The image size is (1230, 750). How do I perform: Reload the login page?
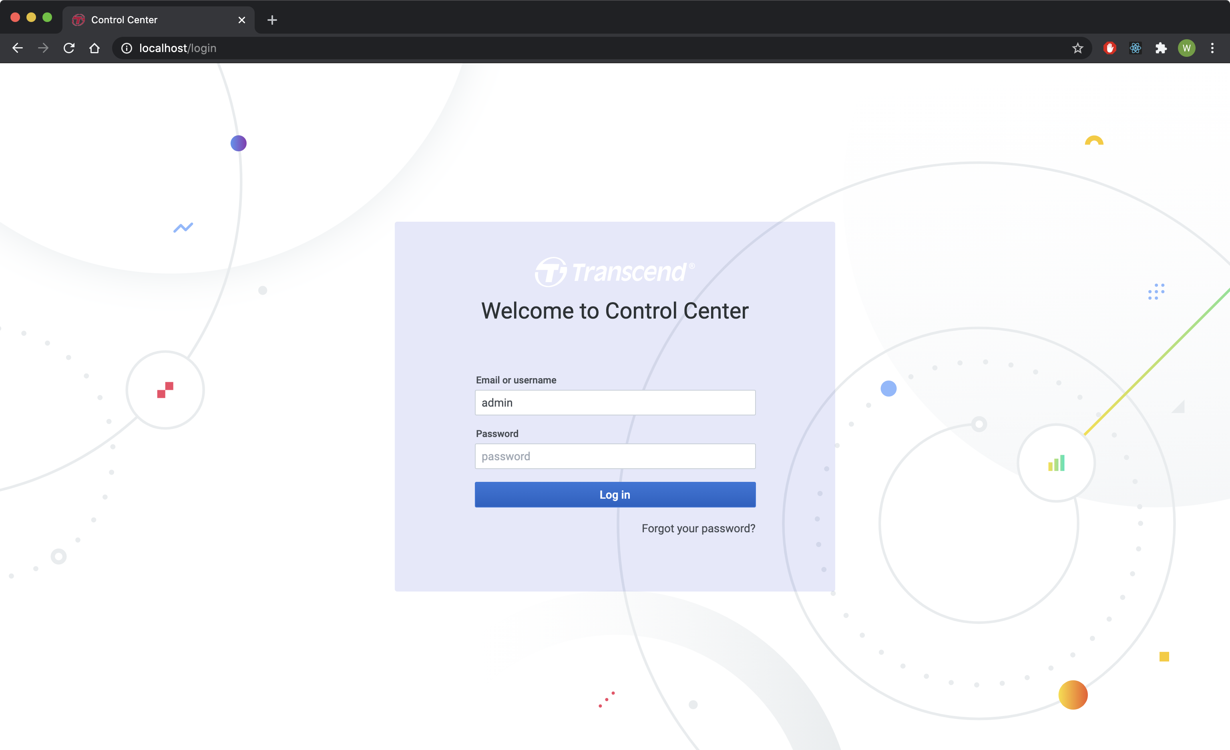[x=69, y=48]
